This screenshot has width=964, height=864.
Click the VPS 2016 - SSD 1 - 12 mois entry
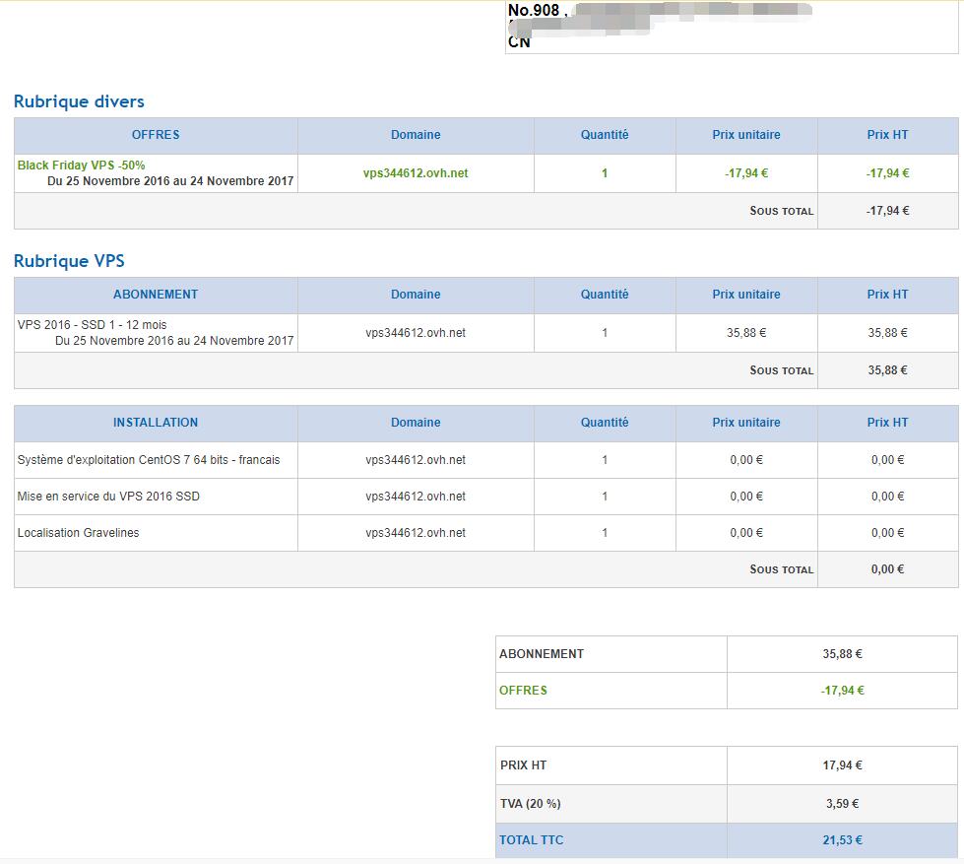[92, 325]
